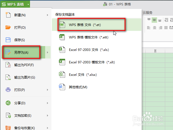Click the New document icon
Image resolution: width=173 pixels, height=130 pixels.
click(8, 15)
